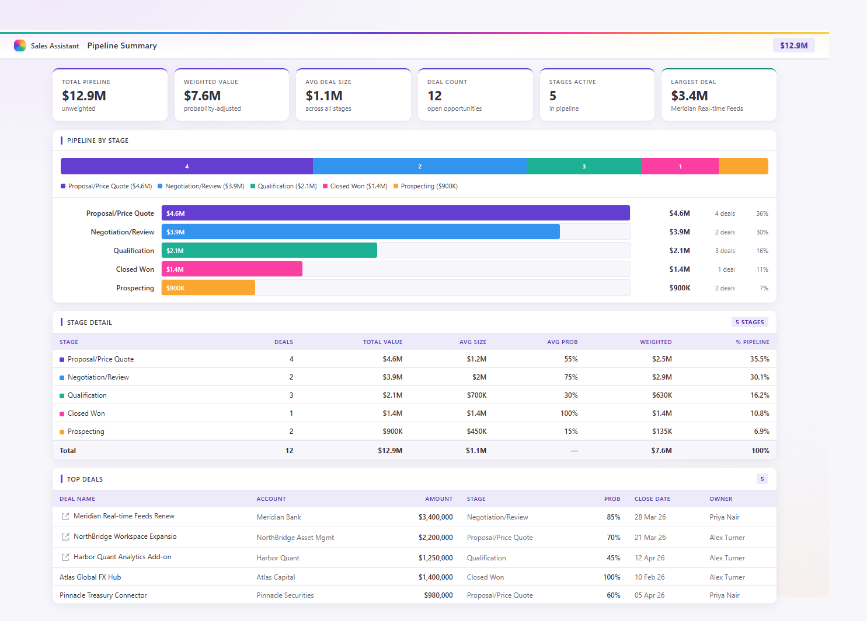867x621 pixels.
Task: Select the Stages Active 5 card
Action: click(x=597, y=94)
